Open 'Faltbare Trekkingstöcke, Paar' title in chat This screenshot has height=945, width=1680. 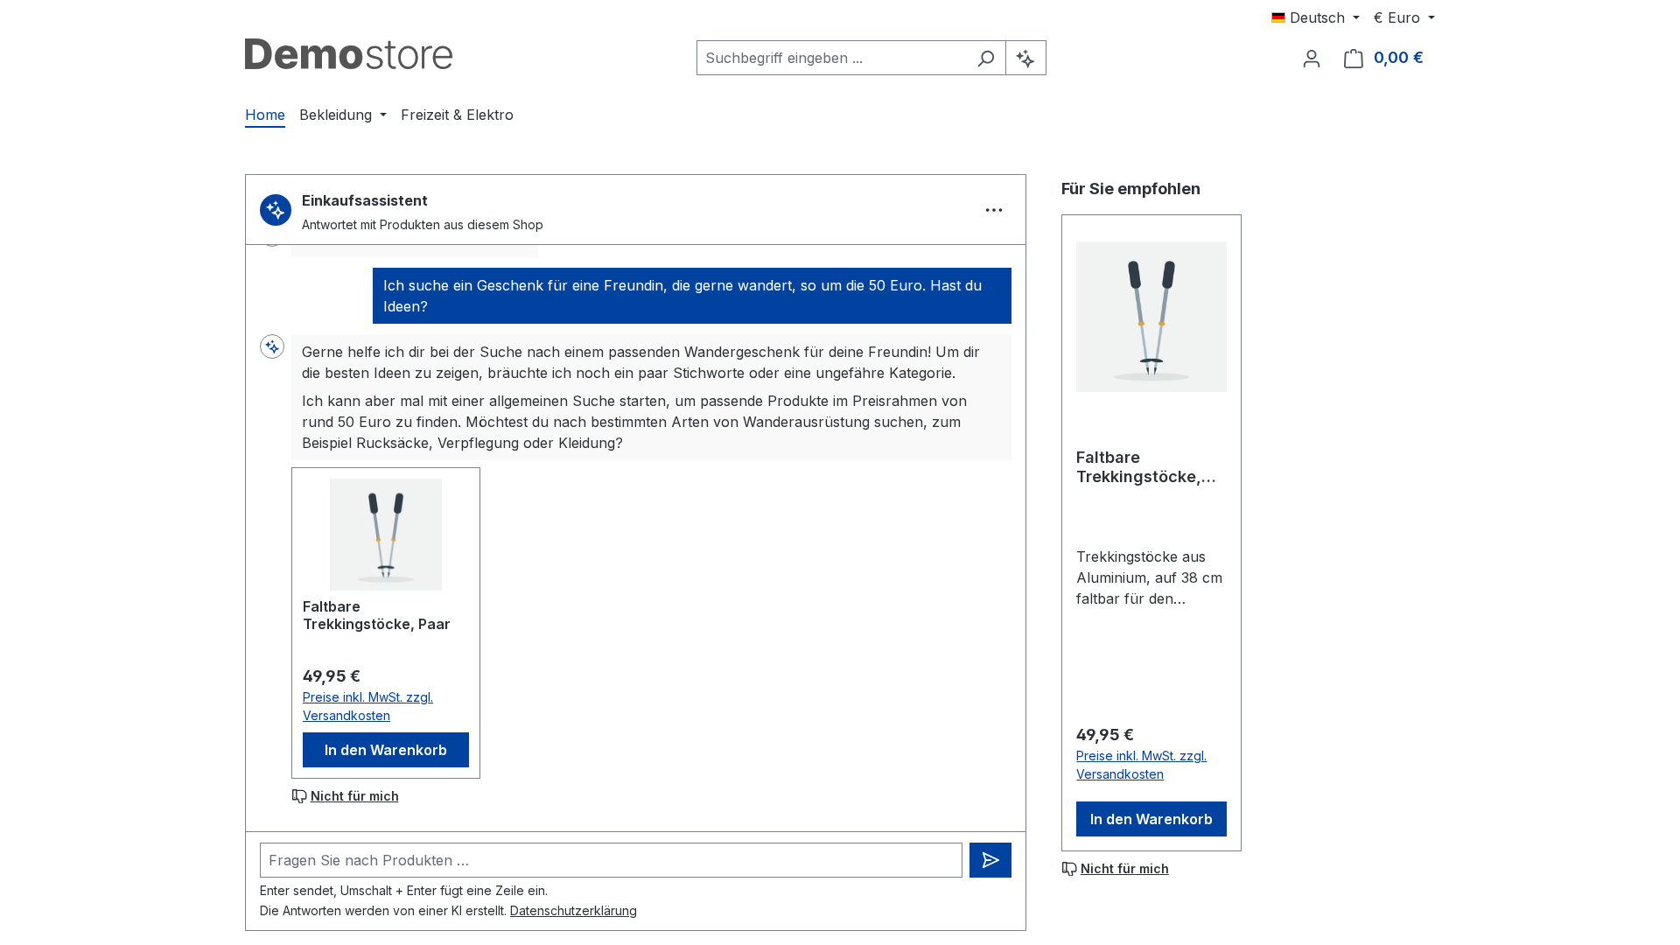(376, 615)
